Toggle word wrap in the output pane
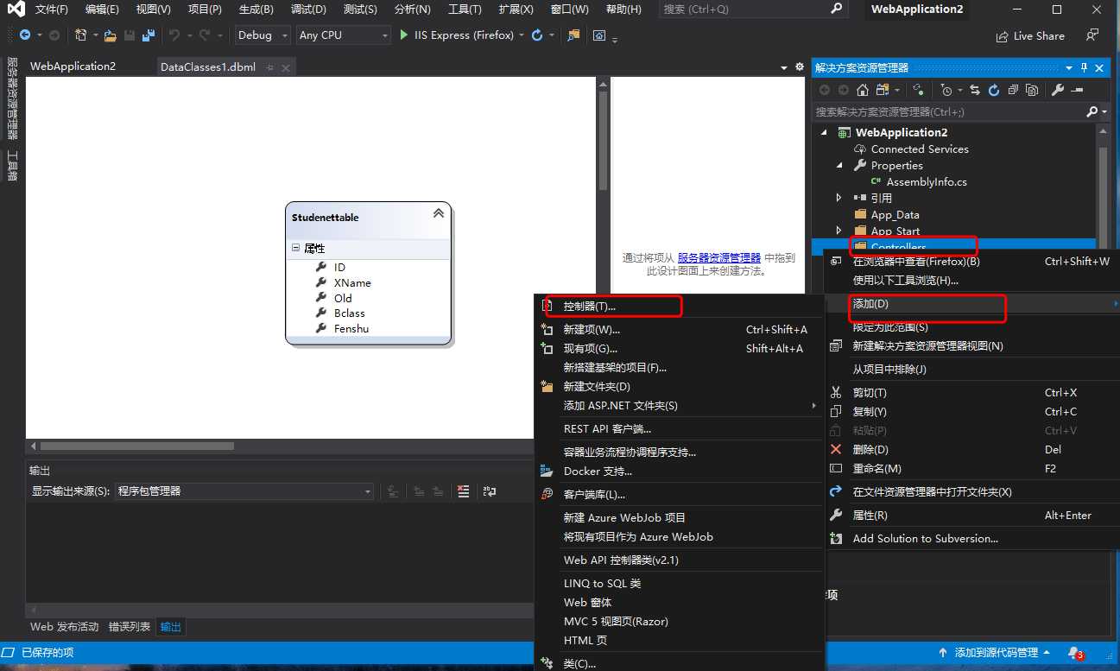Screen dimensions: 1120x671 (x=490, y=491)
